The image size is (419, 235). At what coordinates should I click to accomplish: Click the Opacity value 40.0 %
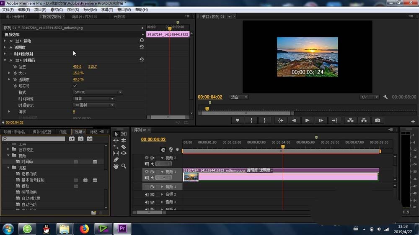(78, 79)
